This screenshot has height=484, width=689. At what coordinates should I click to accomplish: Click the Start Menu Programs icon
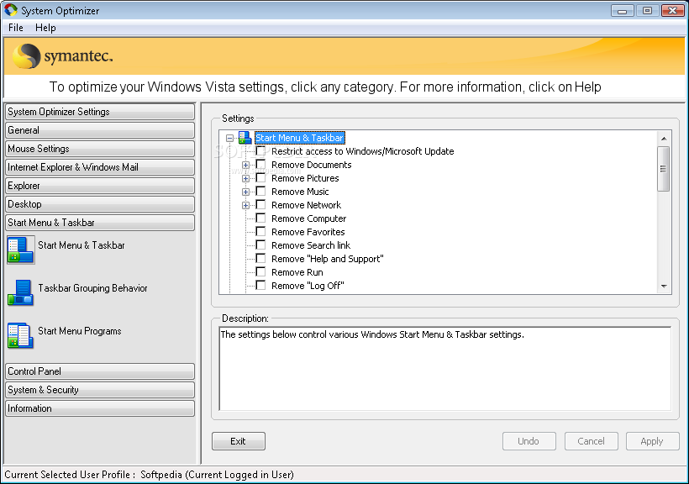click(x=20, y=335)
